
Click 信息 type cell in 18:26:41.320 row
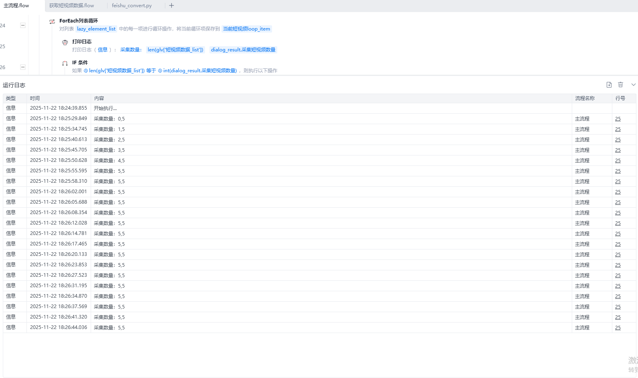[11, 317]
